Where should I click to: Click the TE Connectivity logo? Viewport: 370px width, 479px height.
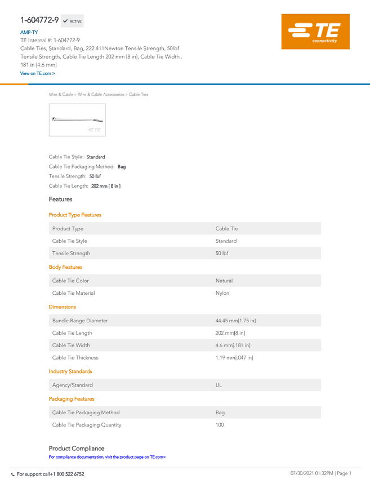point(315,32)
